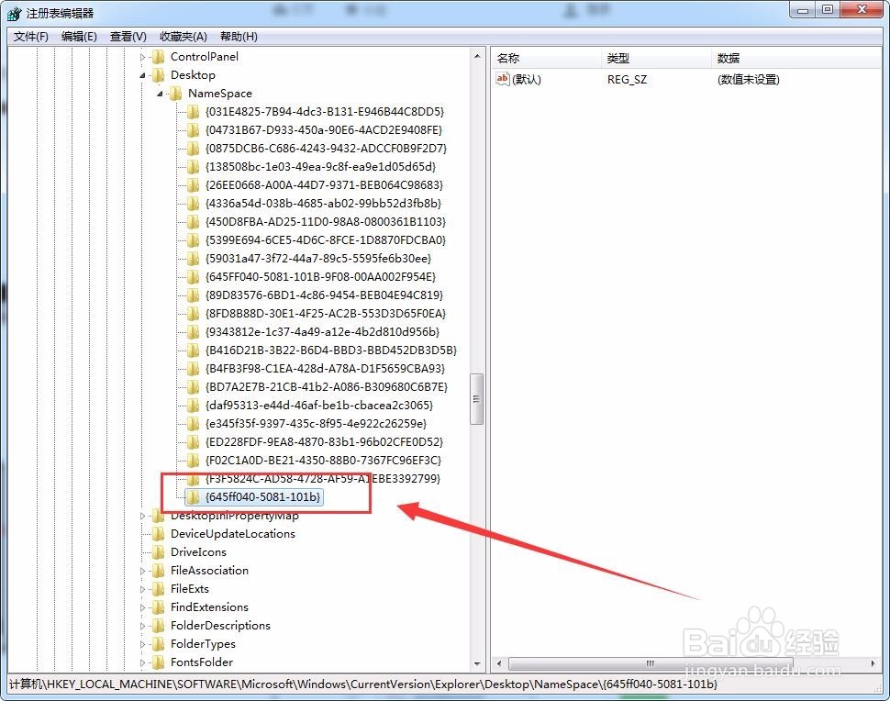Click folder icon of {BD7A2E7B-21CB-41b2-A086-B309680C6B7E}
This screenshot has height=701, width=890.
click(x=194, y=387)
